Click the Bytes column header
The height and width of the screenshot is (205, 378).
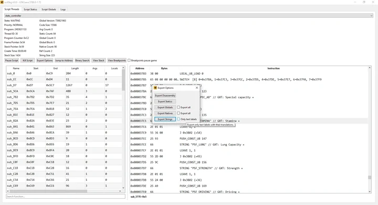[164, 68]
